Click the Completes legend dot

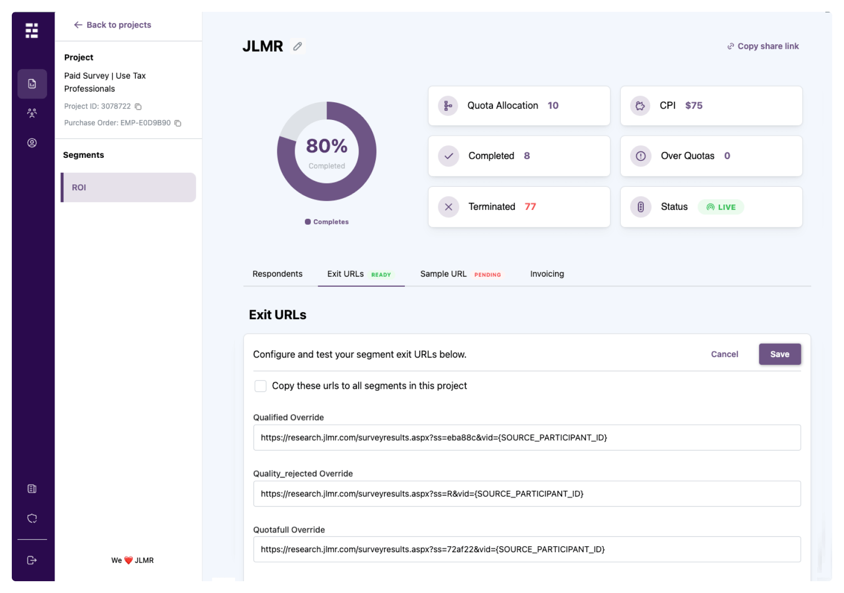point(308,222)
